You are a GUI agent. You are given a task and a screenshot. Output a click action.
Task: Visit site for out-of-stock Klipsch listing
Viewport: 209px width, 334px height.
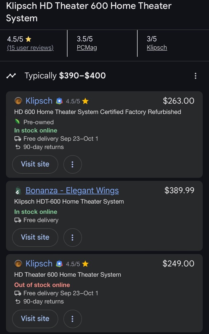tap(35, 319)
